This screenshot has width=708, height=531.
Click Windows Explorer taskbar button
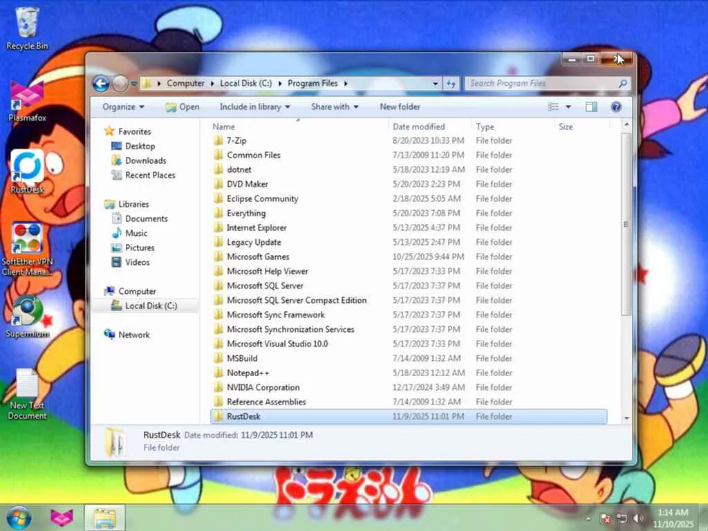coord(105,518)
